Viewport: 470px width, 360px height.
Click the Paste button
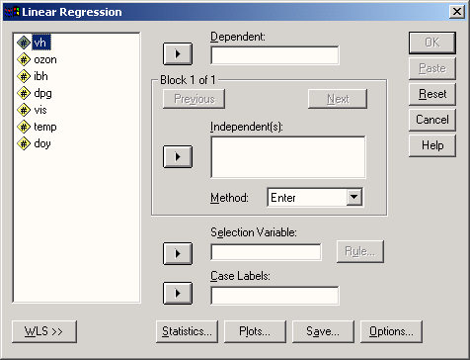(x=432, y=68)
